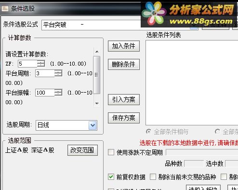Click the parameters scrollbar down arrow
238x190 pixels.
tap(97, 103)
